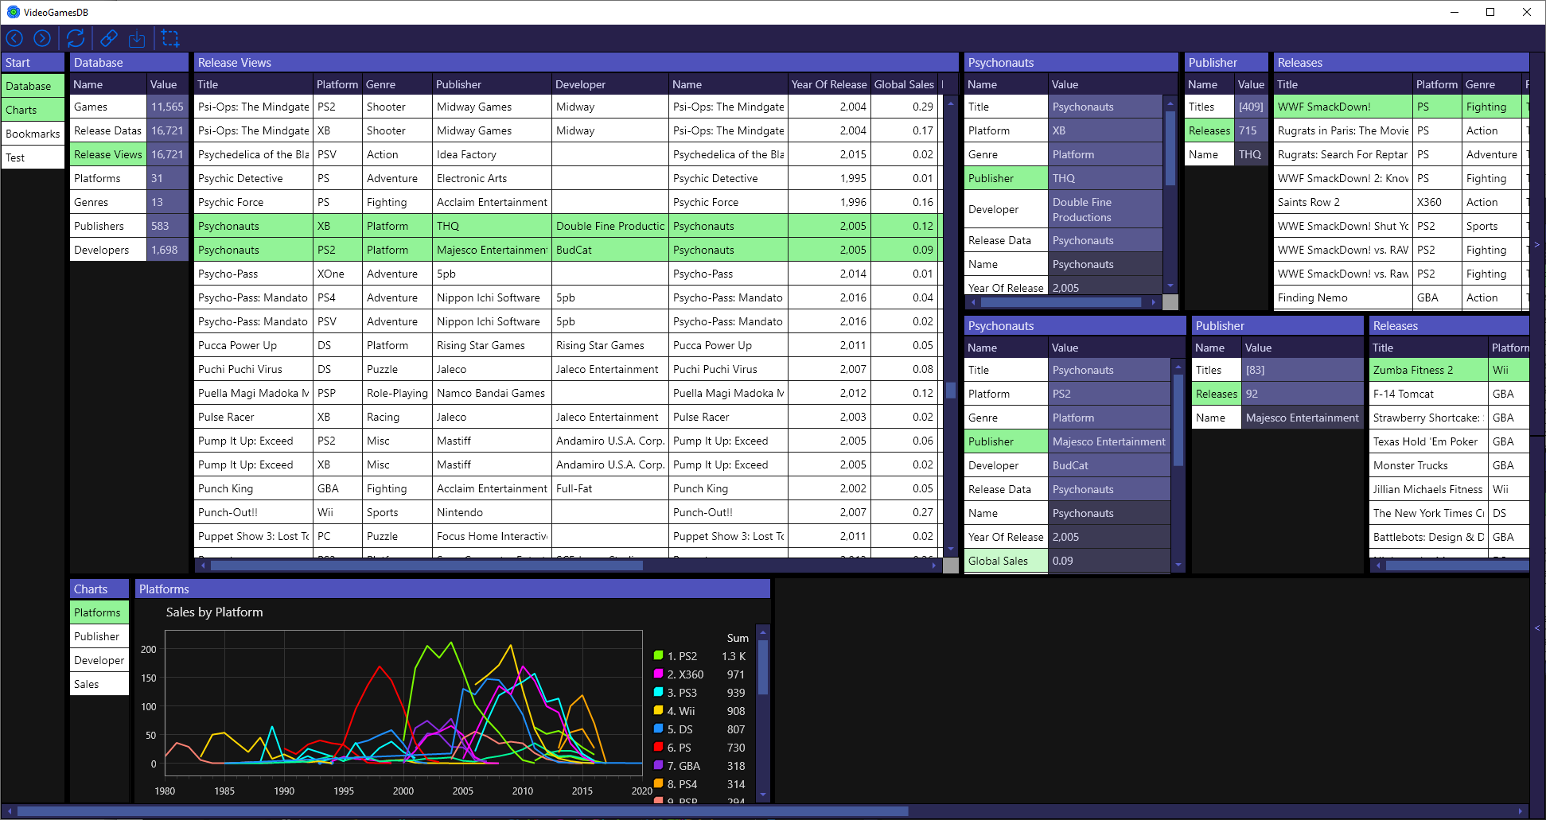Screen dimensions: 1546x820
Task: Click the Wii yellow legend swatch
Action: point(658,710)
